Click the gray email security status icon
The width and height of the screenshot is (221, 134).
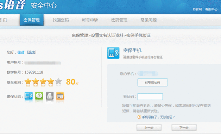pos(50,96)
